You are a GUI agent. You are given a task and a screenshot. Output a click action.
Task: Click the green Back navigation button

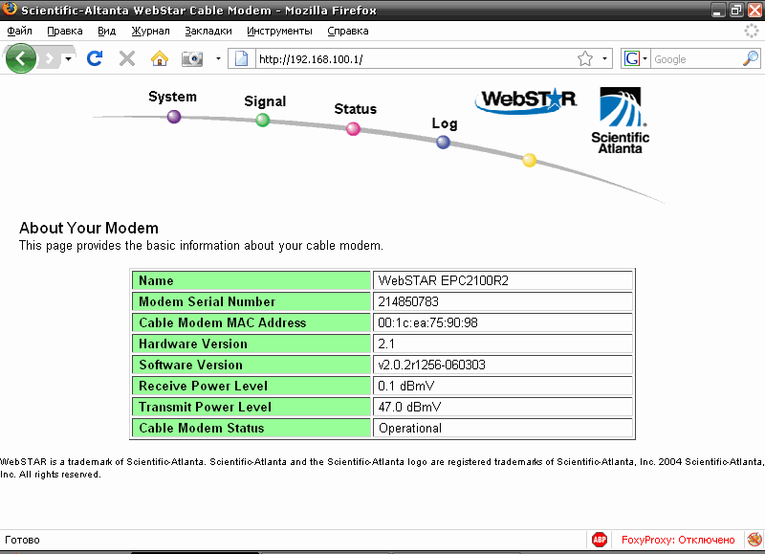pos(20,58)
